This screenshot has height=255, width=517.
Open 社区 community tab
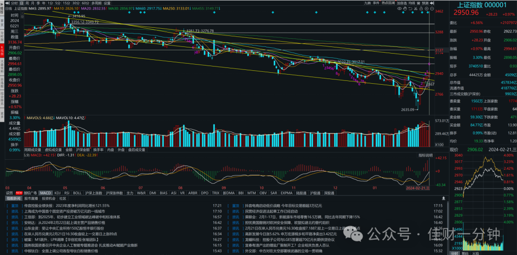coord(62,199)
